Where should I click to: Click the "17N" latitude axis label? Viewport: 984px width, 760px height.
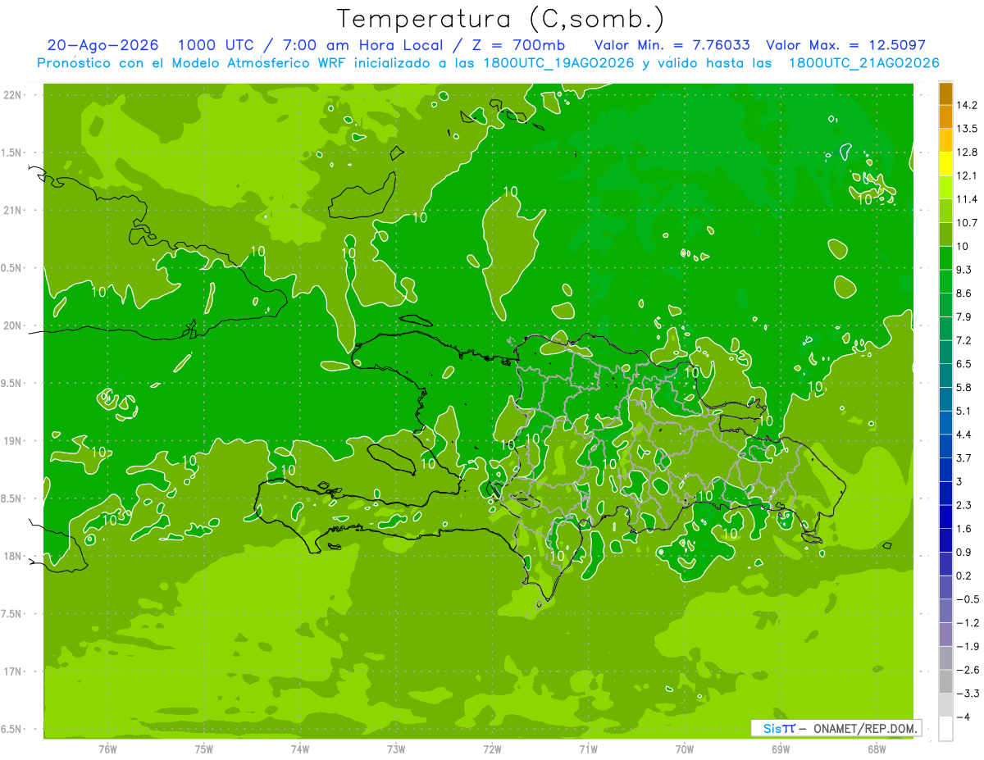coord(11,671)
